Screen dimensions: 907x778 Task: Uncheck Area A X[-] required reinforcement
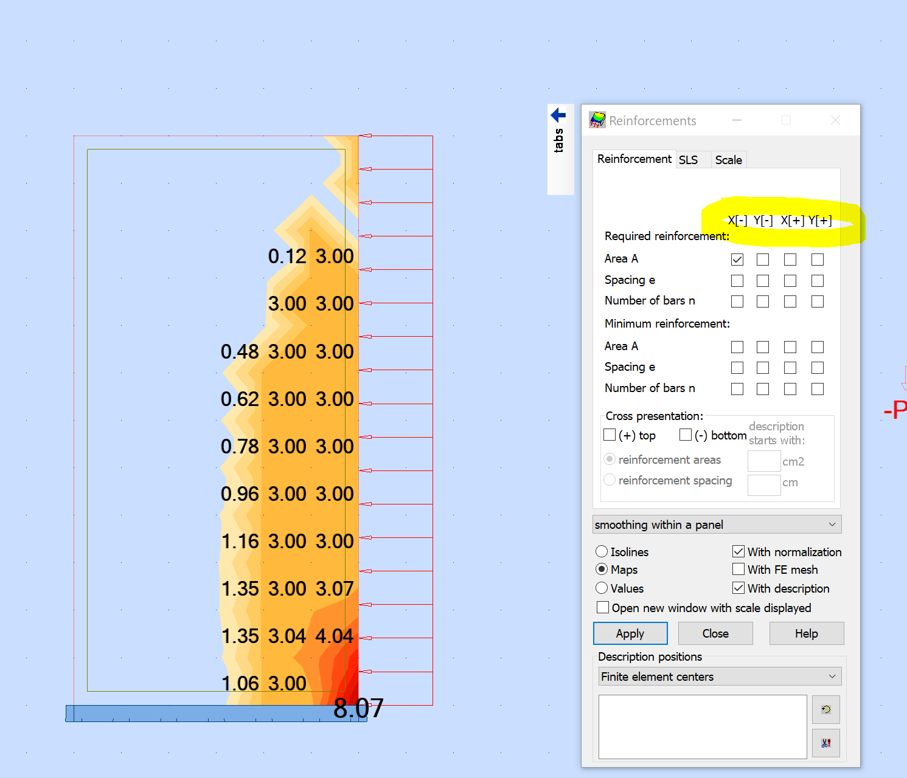(737, 259)
